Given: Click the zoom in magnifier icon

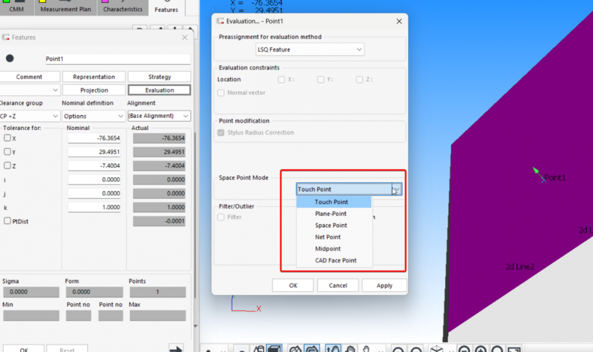Looking at the screenshot, I should point(481,349).
